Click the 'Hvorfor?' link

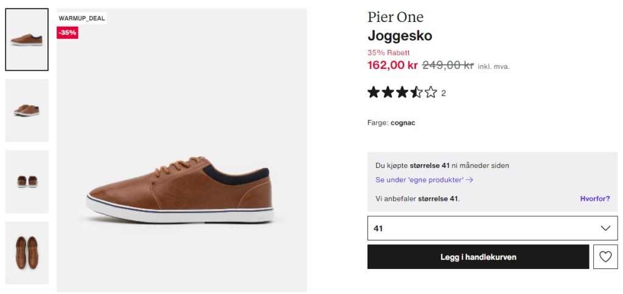[594, 198]
